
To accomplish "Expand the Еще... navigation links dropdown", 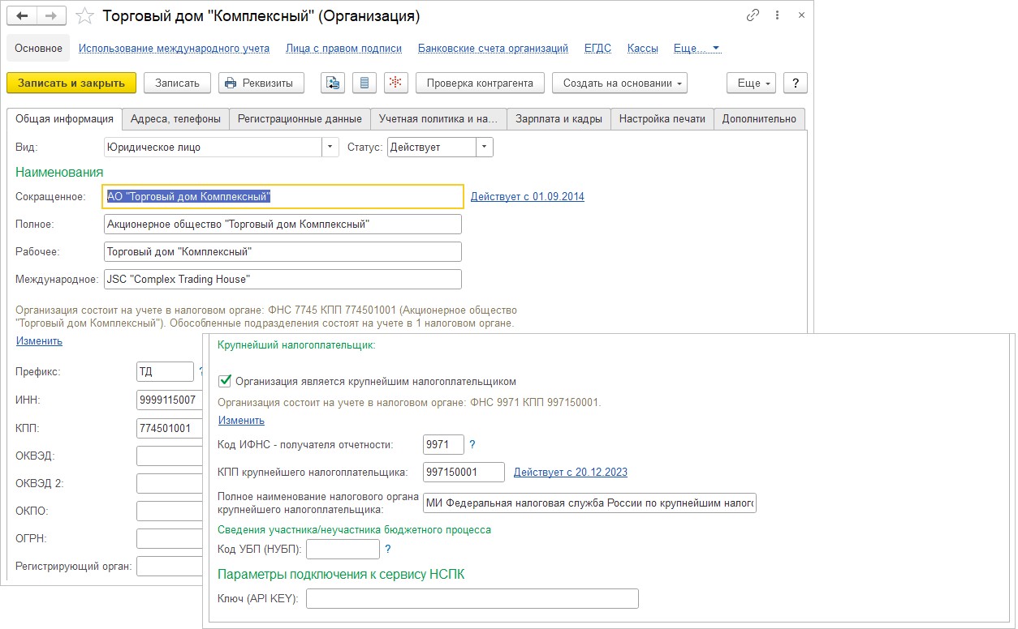I will (x=697, y=48).
